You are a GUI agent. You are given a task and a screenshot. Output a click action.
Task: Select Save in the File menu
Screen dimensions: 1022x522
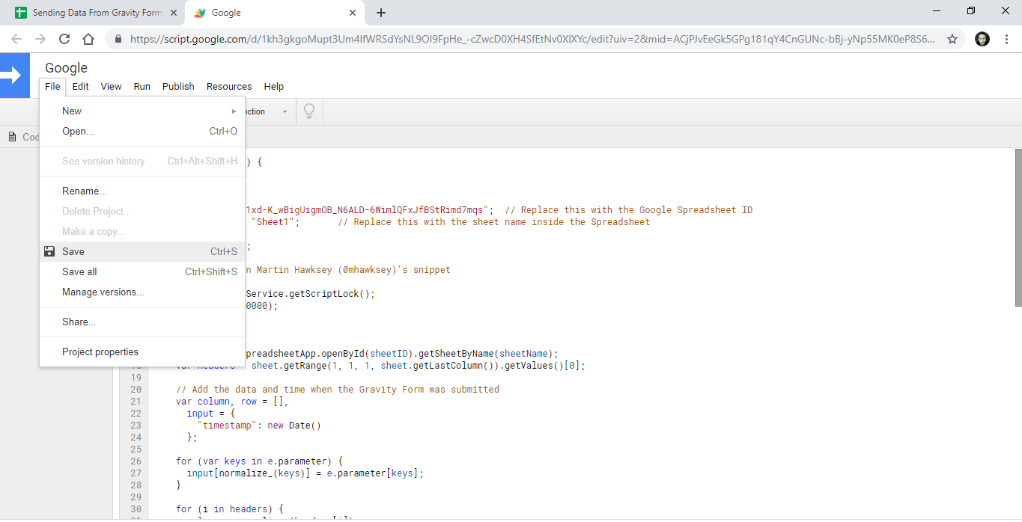coord(142,251)
